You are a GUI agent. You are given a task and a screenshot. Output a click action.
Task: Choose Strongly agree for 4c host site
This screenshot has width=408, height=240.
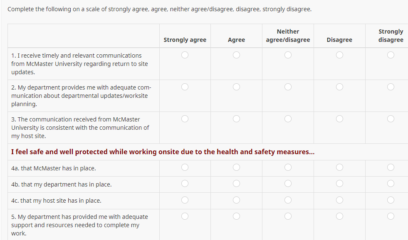tap(185, 200)
